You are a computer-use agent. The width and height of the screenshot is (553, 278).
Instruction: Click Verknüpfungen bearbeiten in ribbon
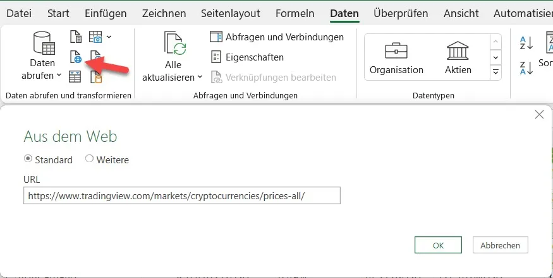point(273,78)
